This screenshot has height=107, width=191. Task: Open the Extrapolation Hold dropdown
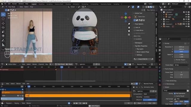pyautogui.click(x=150, y=94)
